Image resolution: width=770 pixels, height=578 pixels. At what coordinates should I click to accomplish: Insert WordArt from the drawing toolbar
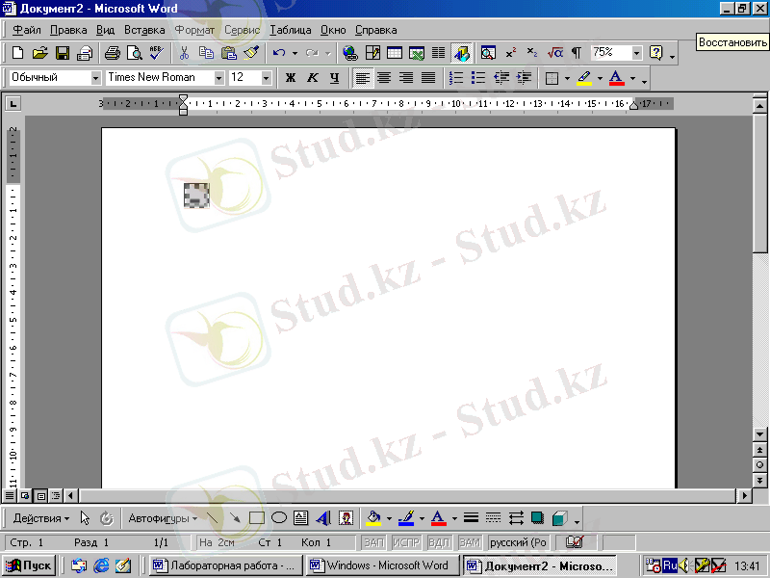[323, 518]
